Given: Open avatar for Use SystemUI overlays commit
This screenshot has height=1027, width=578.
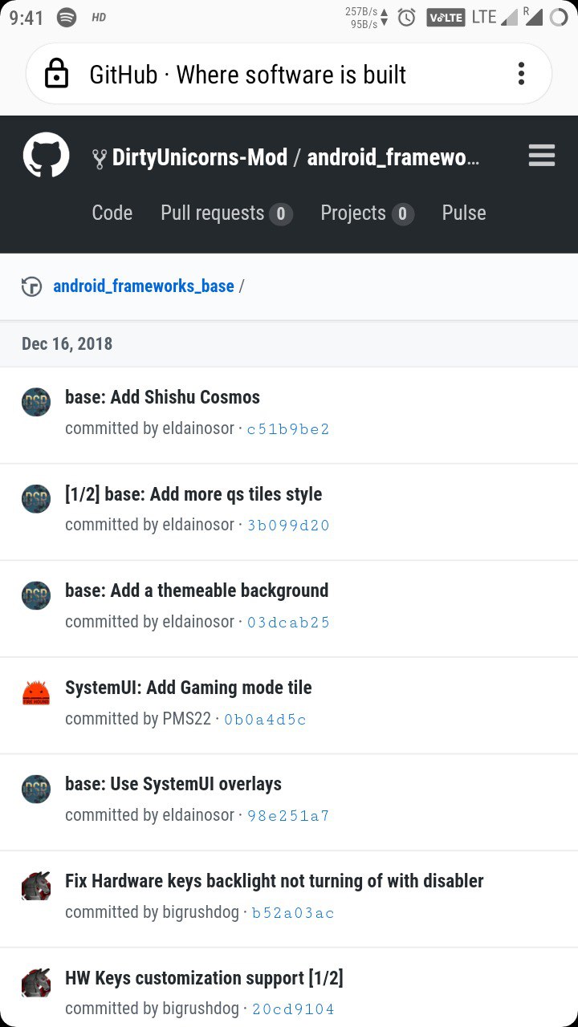Looking at the screenshot, I should click(36, 789).
